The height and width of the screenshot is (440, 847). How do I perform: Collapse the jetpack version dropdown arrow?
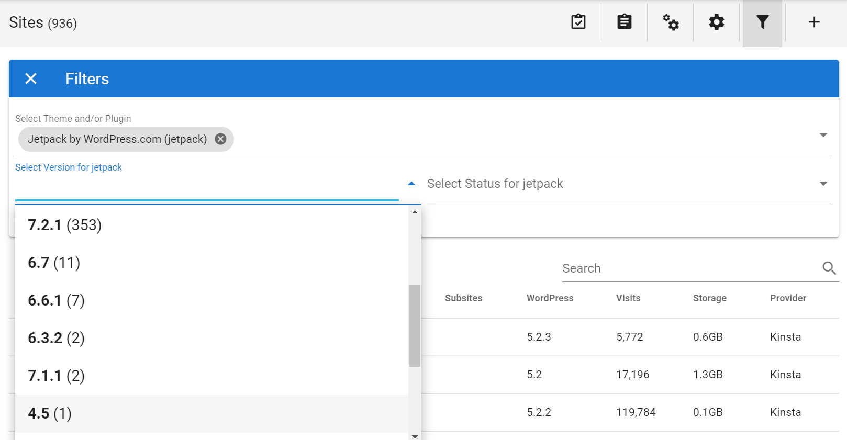411,184
